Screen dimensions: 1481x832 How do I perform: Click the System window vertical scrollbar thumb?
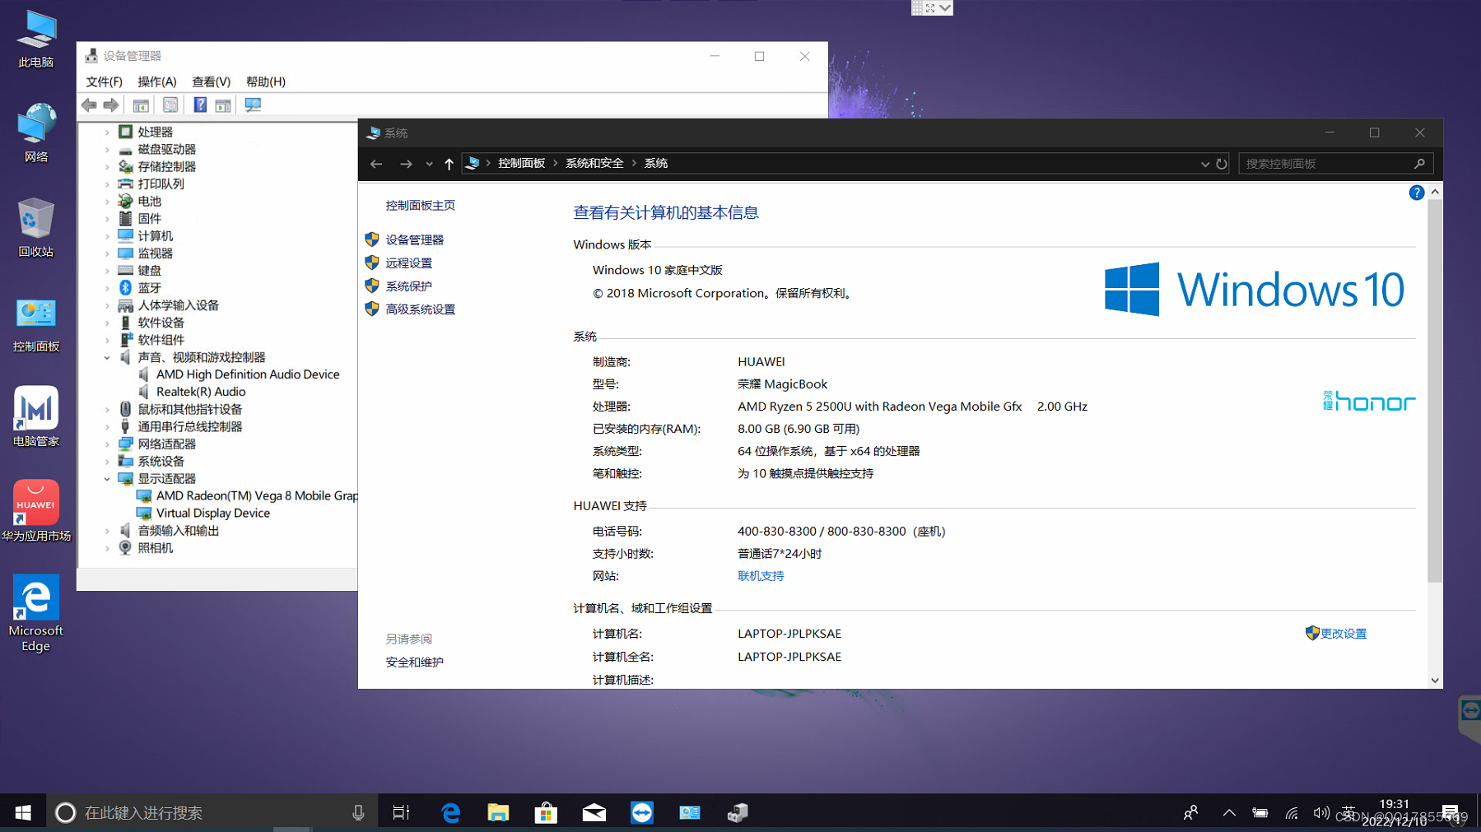coord(1435,390)
